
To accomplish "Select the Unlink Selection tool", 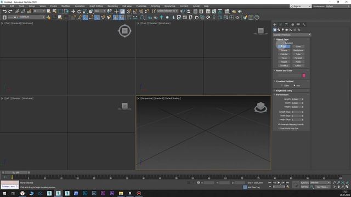I will click(23, 11).
